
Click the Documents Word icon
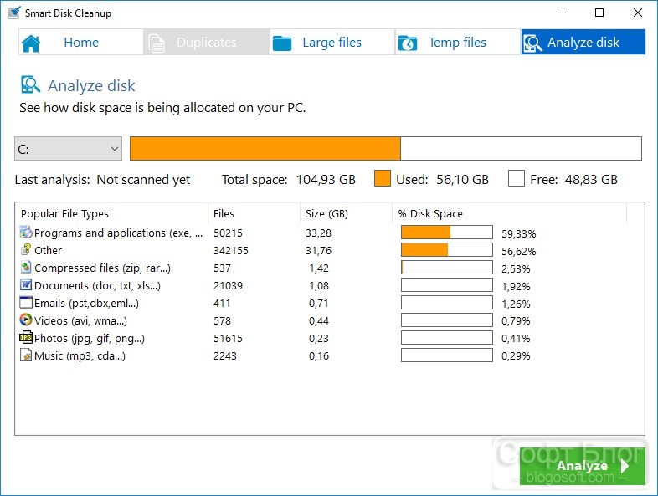(x=26, y=285)
